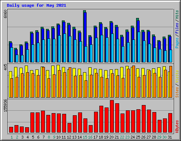Click the orange sites bar for day 15
The width and height of the screenshot is (181, 141).
click(86, 89)
